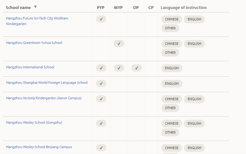Click PYP checkmark for Shanghai World Foreign Language
Viewport: 246px width, 154px height.
tap(101, 83)
